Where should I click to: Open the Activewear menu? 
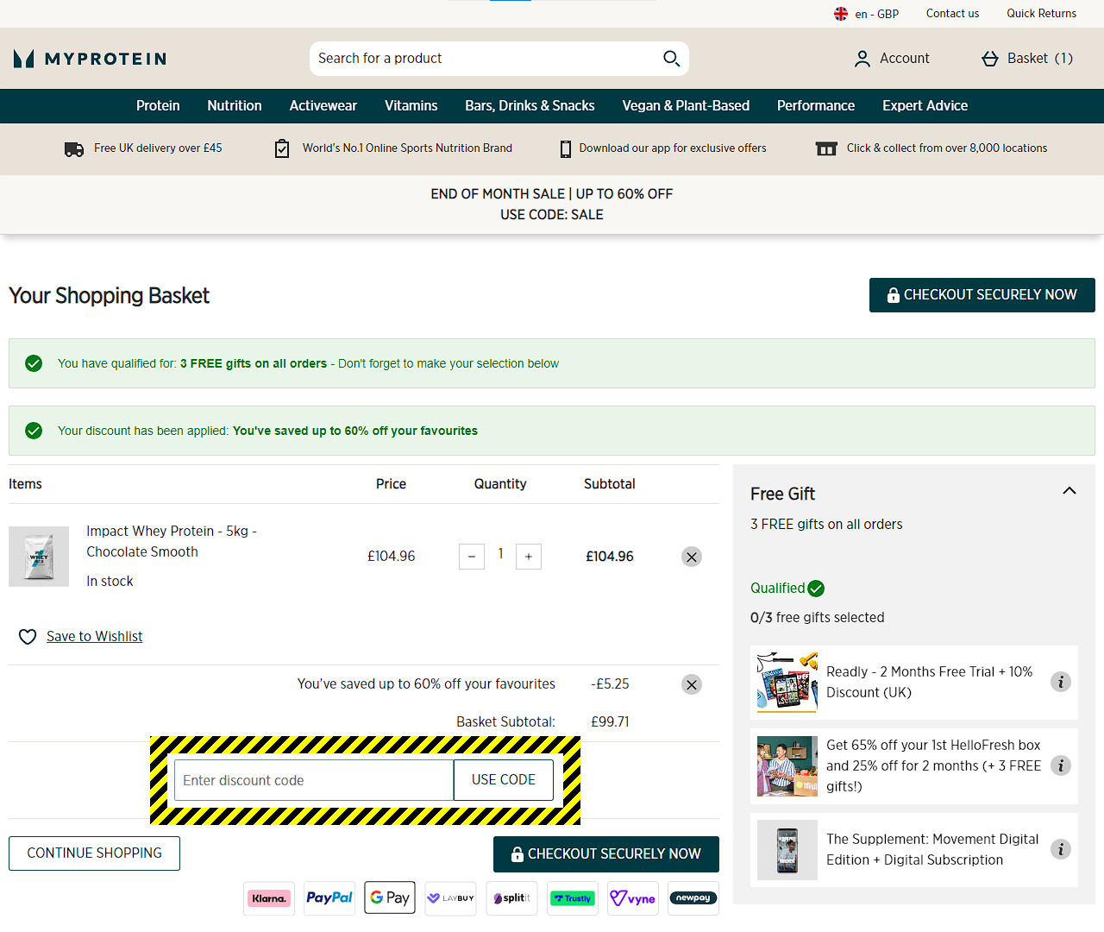323,106
